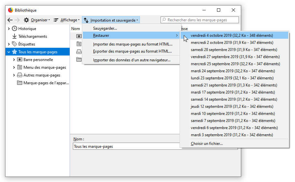Image resolution: width=295 pixels, height=182 pixels.
Task: Click the Téléchargements download arrow icon
Action: pyautogui.click(x=15, y=36)
